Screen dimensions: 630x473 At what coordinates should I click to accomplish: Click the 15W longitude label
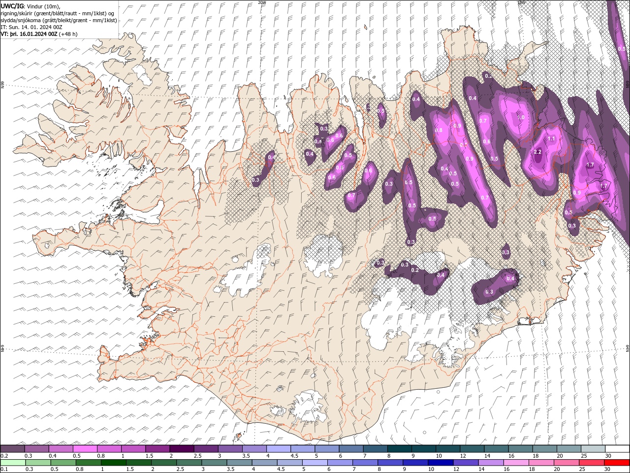(x=521, y=2)
